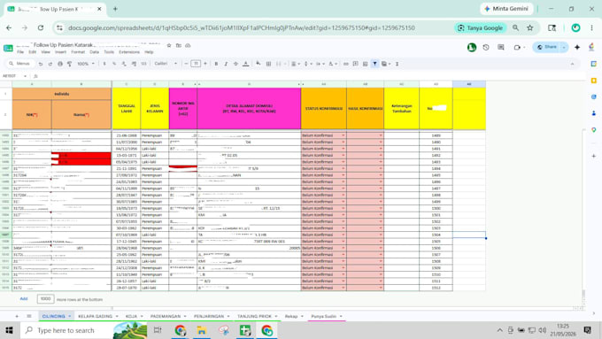This screenshot has width=602, height=339.
Task: Insert a comment from the toolbar
Action: click(x=356, y=64)
